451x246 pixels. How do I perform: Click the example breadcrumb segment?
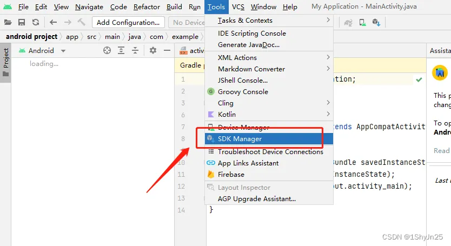(x=185, y=37)
